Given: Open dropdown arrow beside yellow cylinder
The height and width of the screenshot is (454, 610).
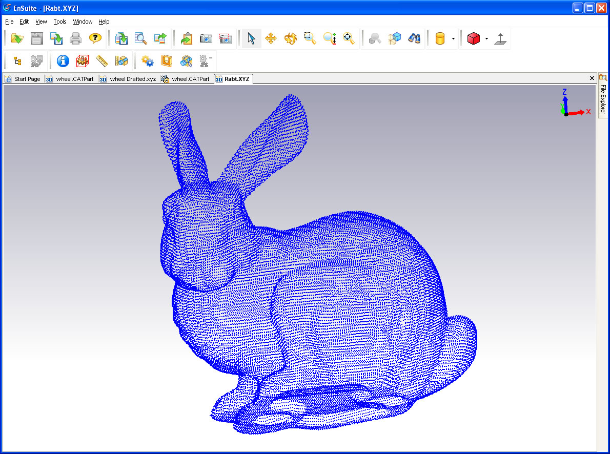Looking at the screenshot, I should point(453,38).
